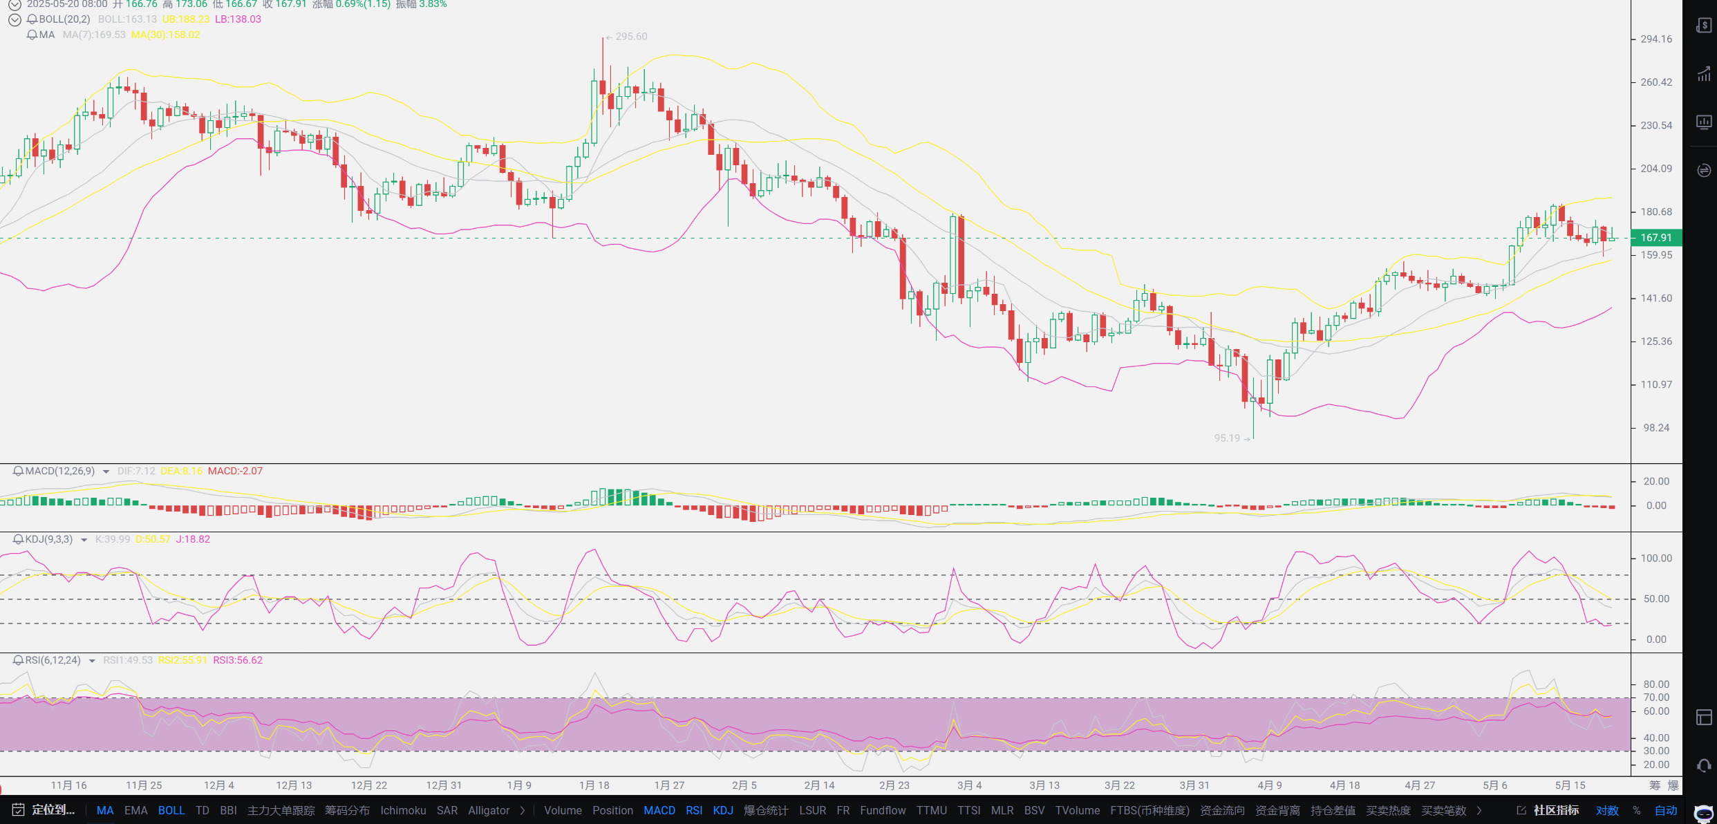Image resolution: width=1717 pixels, height=824 pixels.
Task: Open the KDJ settings dropdown arrow
Action: click(x=84, y=540)
